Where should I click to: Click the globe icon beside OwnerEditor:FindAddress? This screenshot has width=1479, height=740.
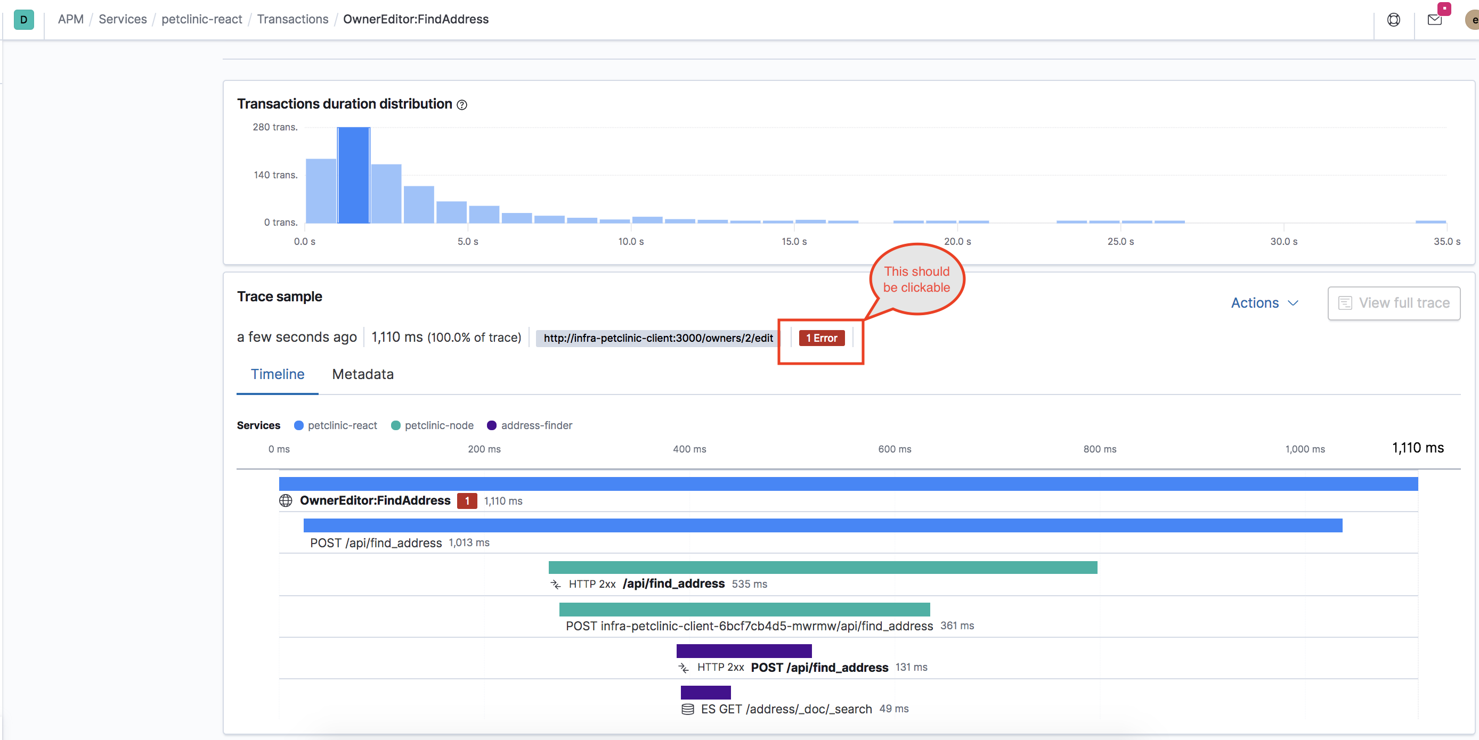click(286, 500)
